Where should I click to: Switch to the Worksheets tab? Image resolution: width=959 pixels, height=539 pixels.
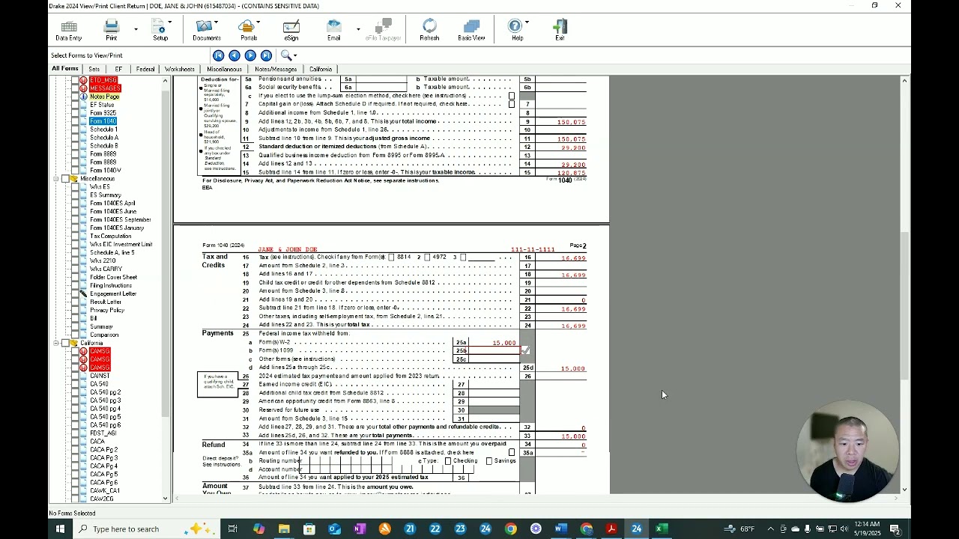[180, 69]
